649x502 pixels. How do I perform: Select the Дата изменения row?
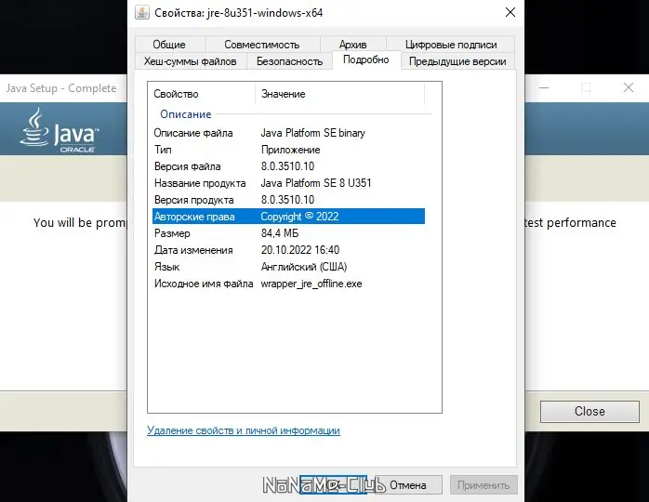288,250
